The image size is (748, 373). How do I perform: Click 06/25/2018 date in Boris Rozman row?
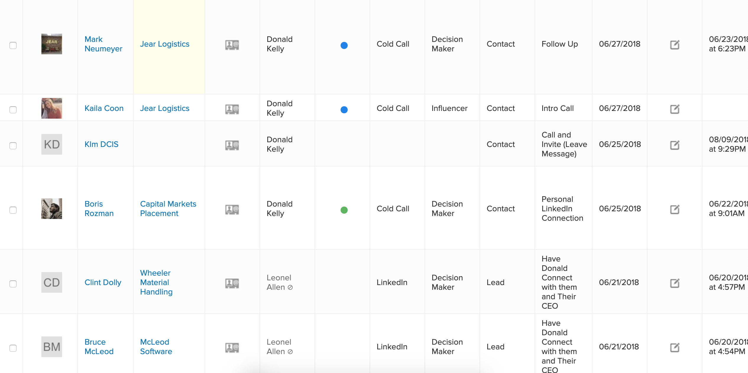click(x=620, y=209)
